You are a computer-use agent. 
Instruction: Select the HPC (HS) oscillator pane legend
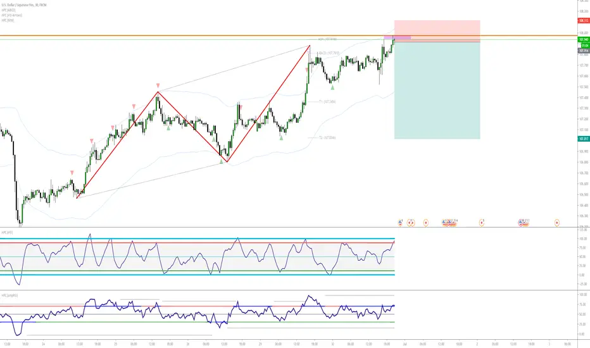(7, 232)
